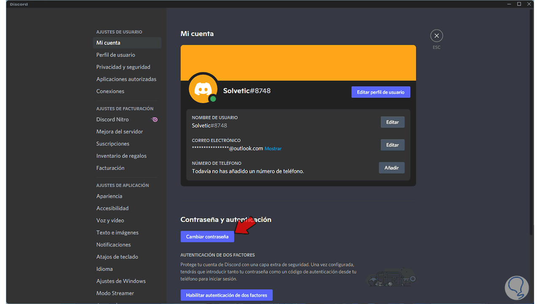Go to Privacidad y seguridad
The height and width of the screenshot is (304, 540).
(x=127, y=67)
